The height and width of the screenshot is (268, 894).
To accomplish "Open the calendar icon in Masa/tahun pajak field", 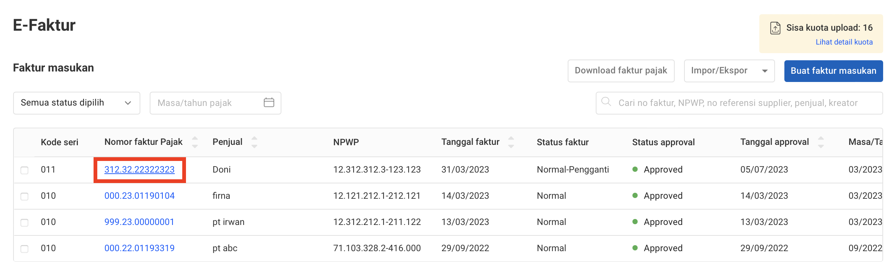I will point(269,102).
